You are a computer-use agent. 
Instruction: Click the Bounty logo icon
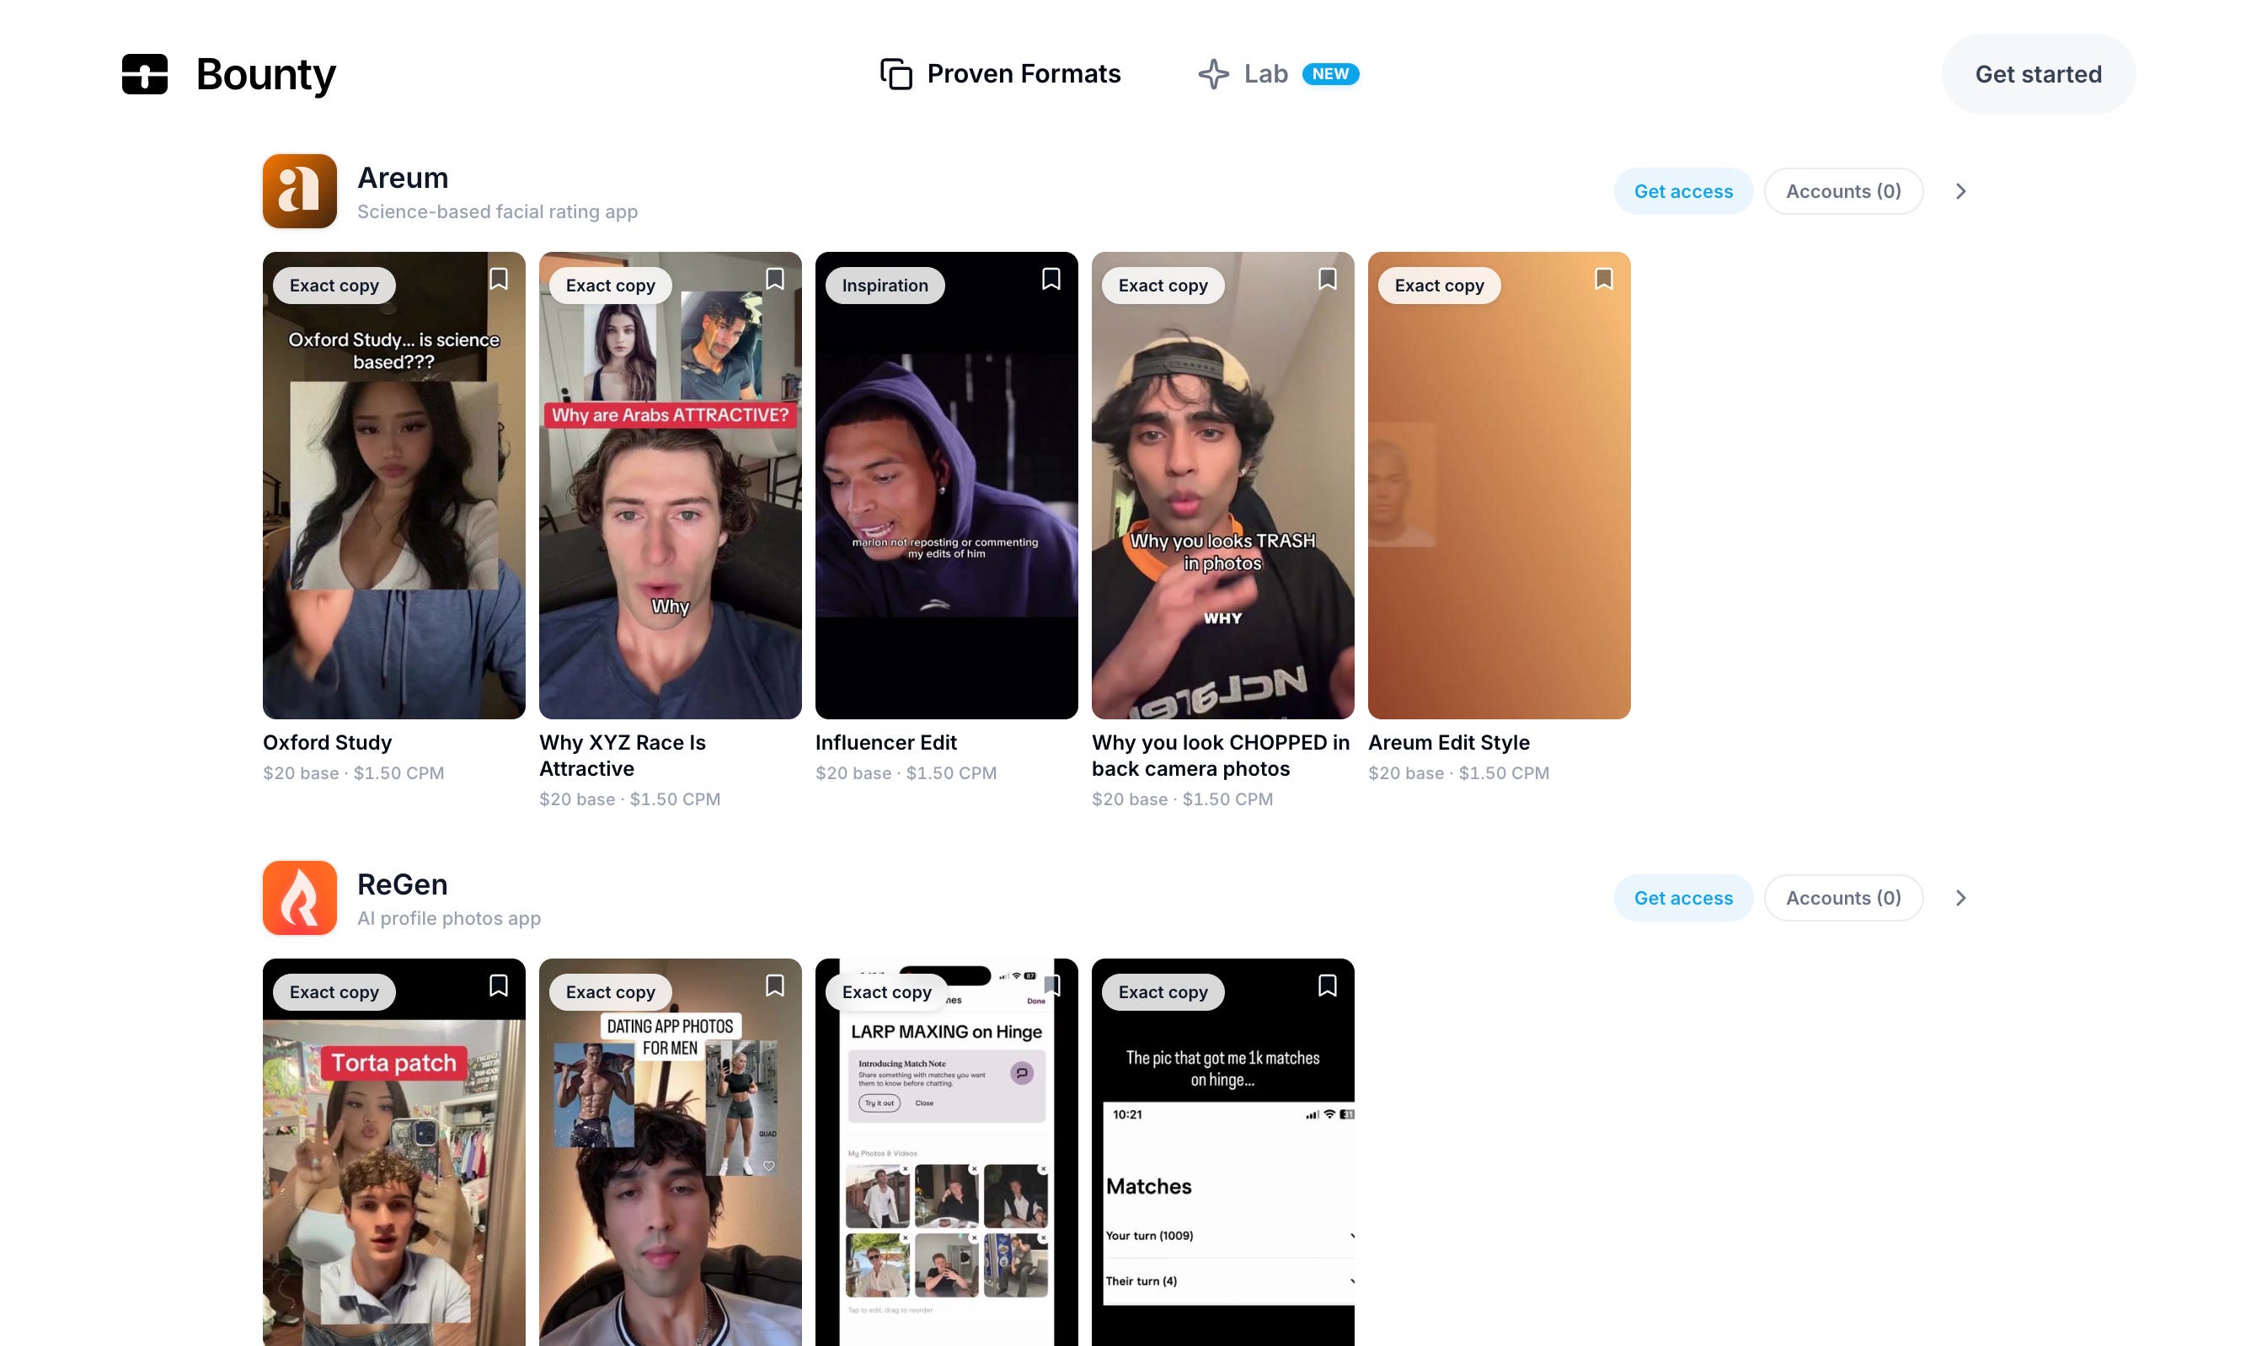145,74
